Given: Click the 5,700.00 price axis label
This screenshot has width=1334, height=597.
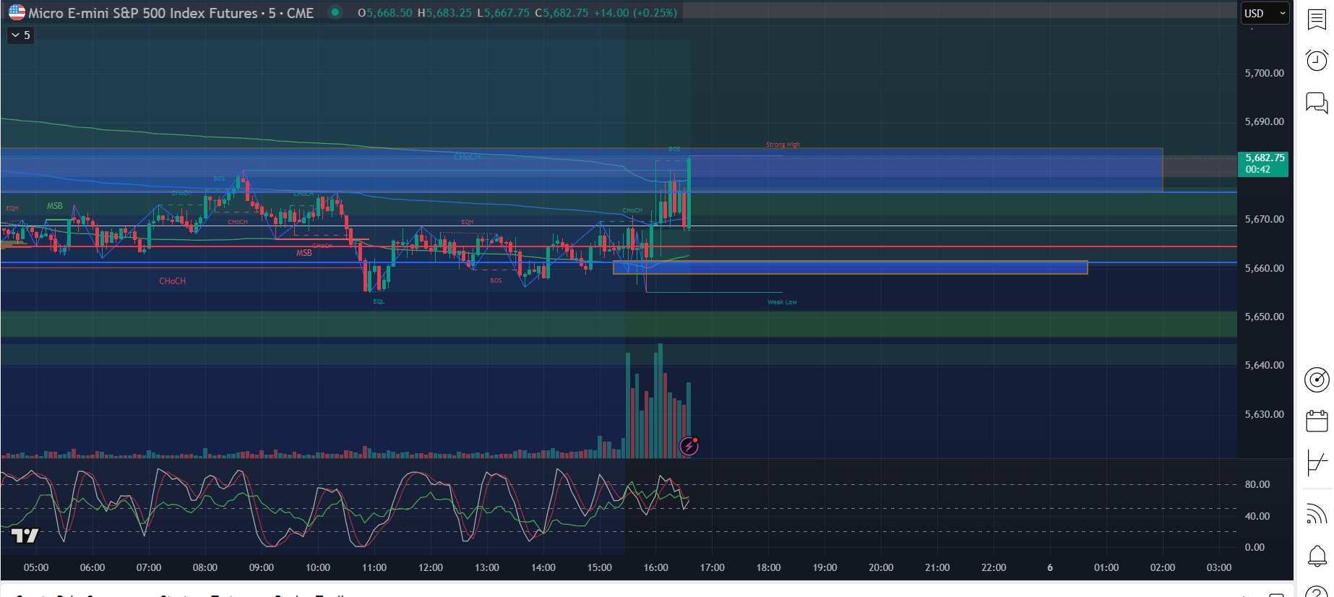Looking at the screenshot, I should pos(1264,73).
